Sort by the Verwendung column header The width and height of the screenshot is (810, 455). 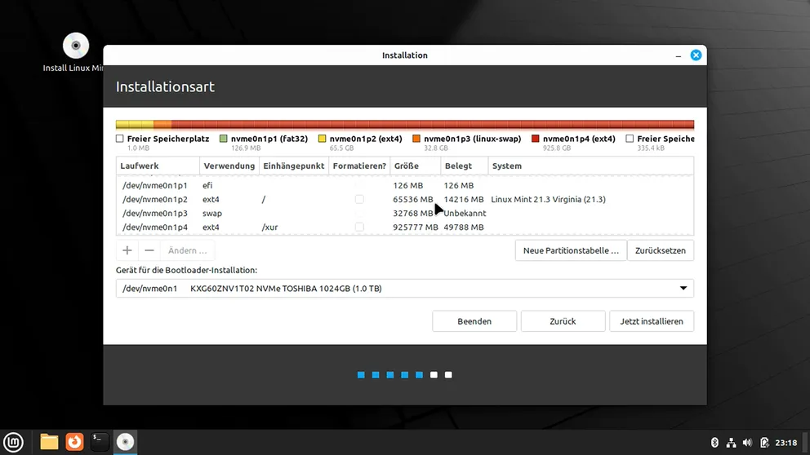[229, 166]
